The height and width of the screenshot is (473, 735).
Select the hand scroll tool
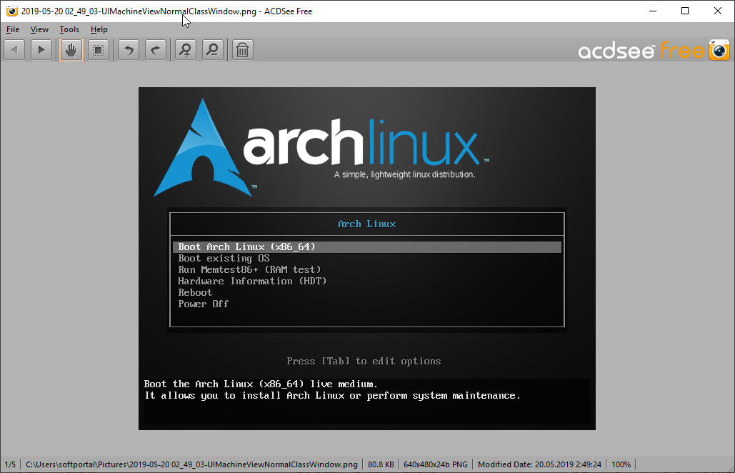click(71, 50)
